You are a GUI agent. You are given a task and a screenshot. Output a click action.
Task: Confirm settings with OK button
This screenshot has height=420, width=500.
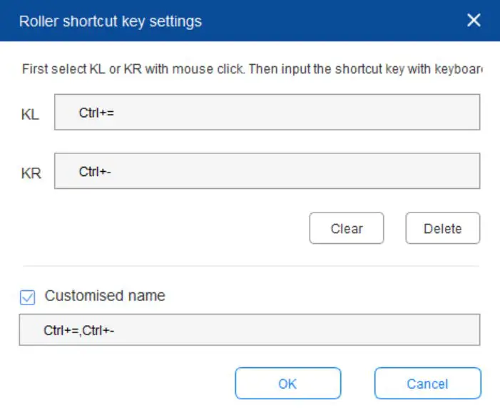[287, 384]
